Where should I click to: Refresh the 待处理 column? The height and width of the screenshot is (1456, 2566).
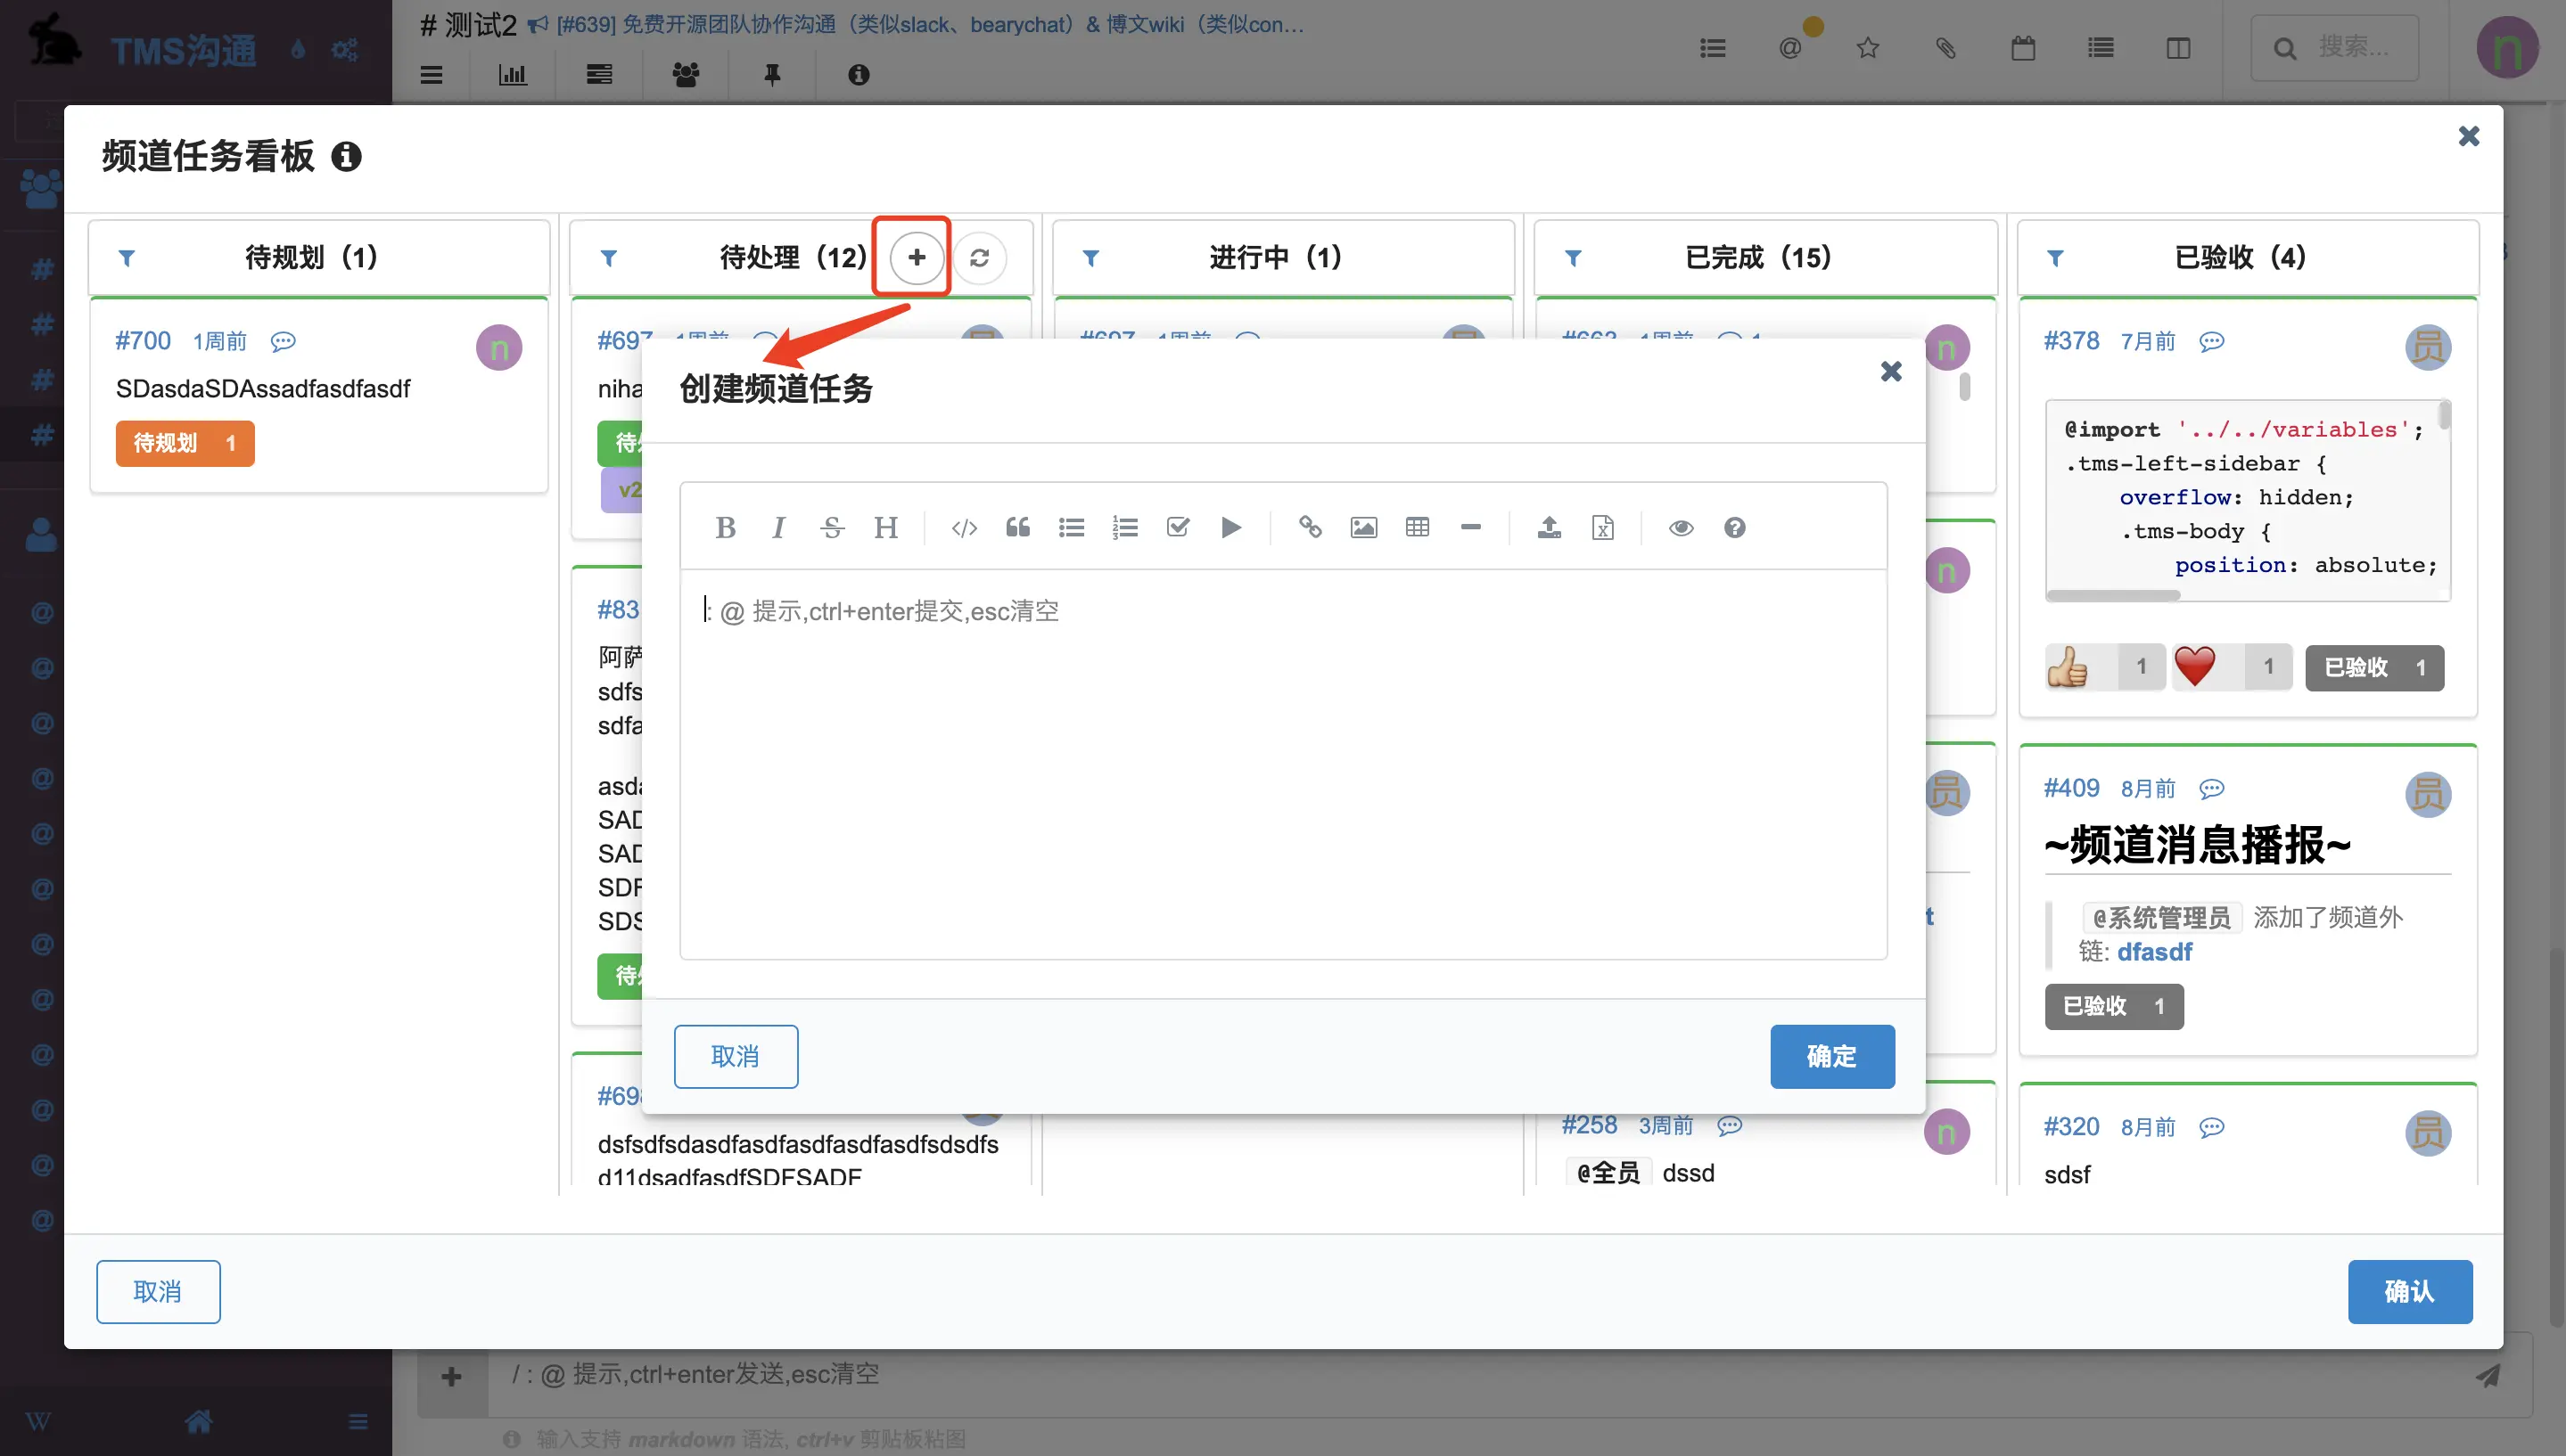979,257
